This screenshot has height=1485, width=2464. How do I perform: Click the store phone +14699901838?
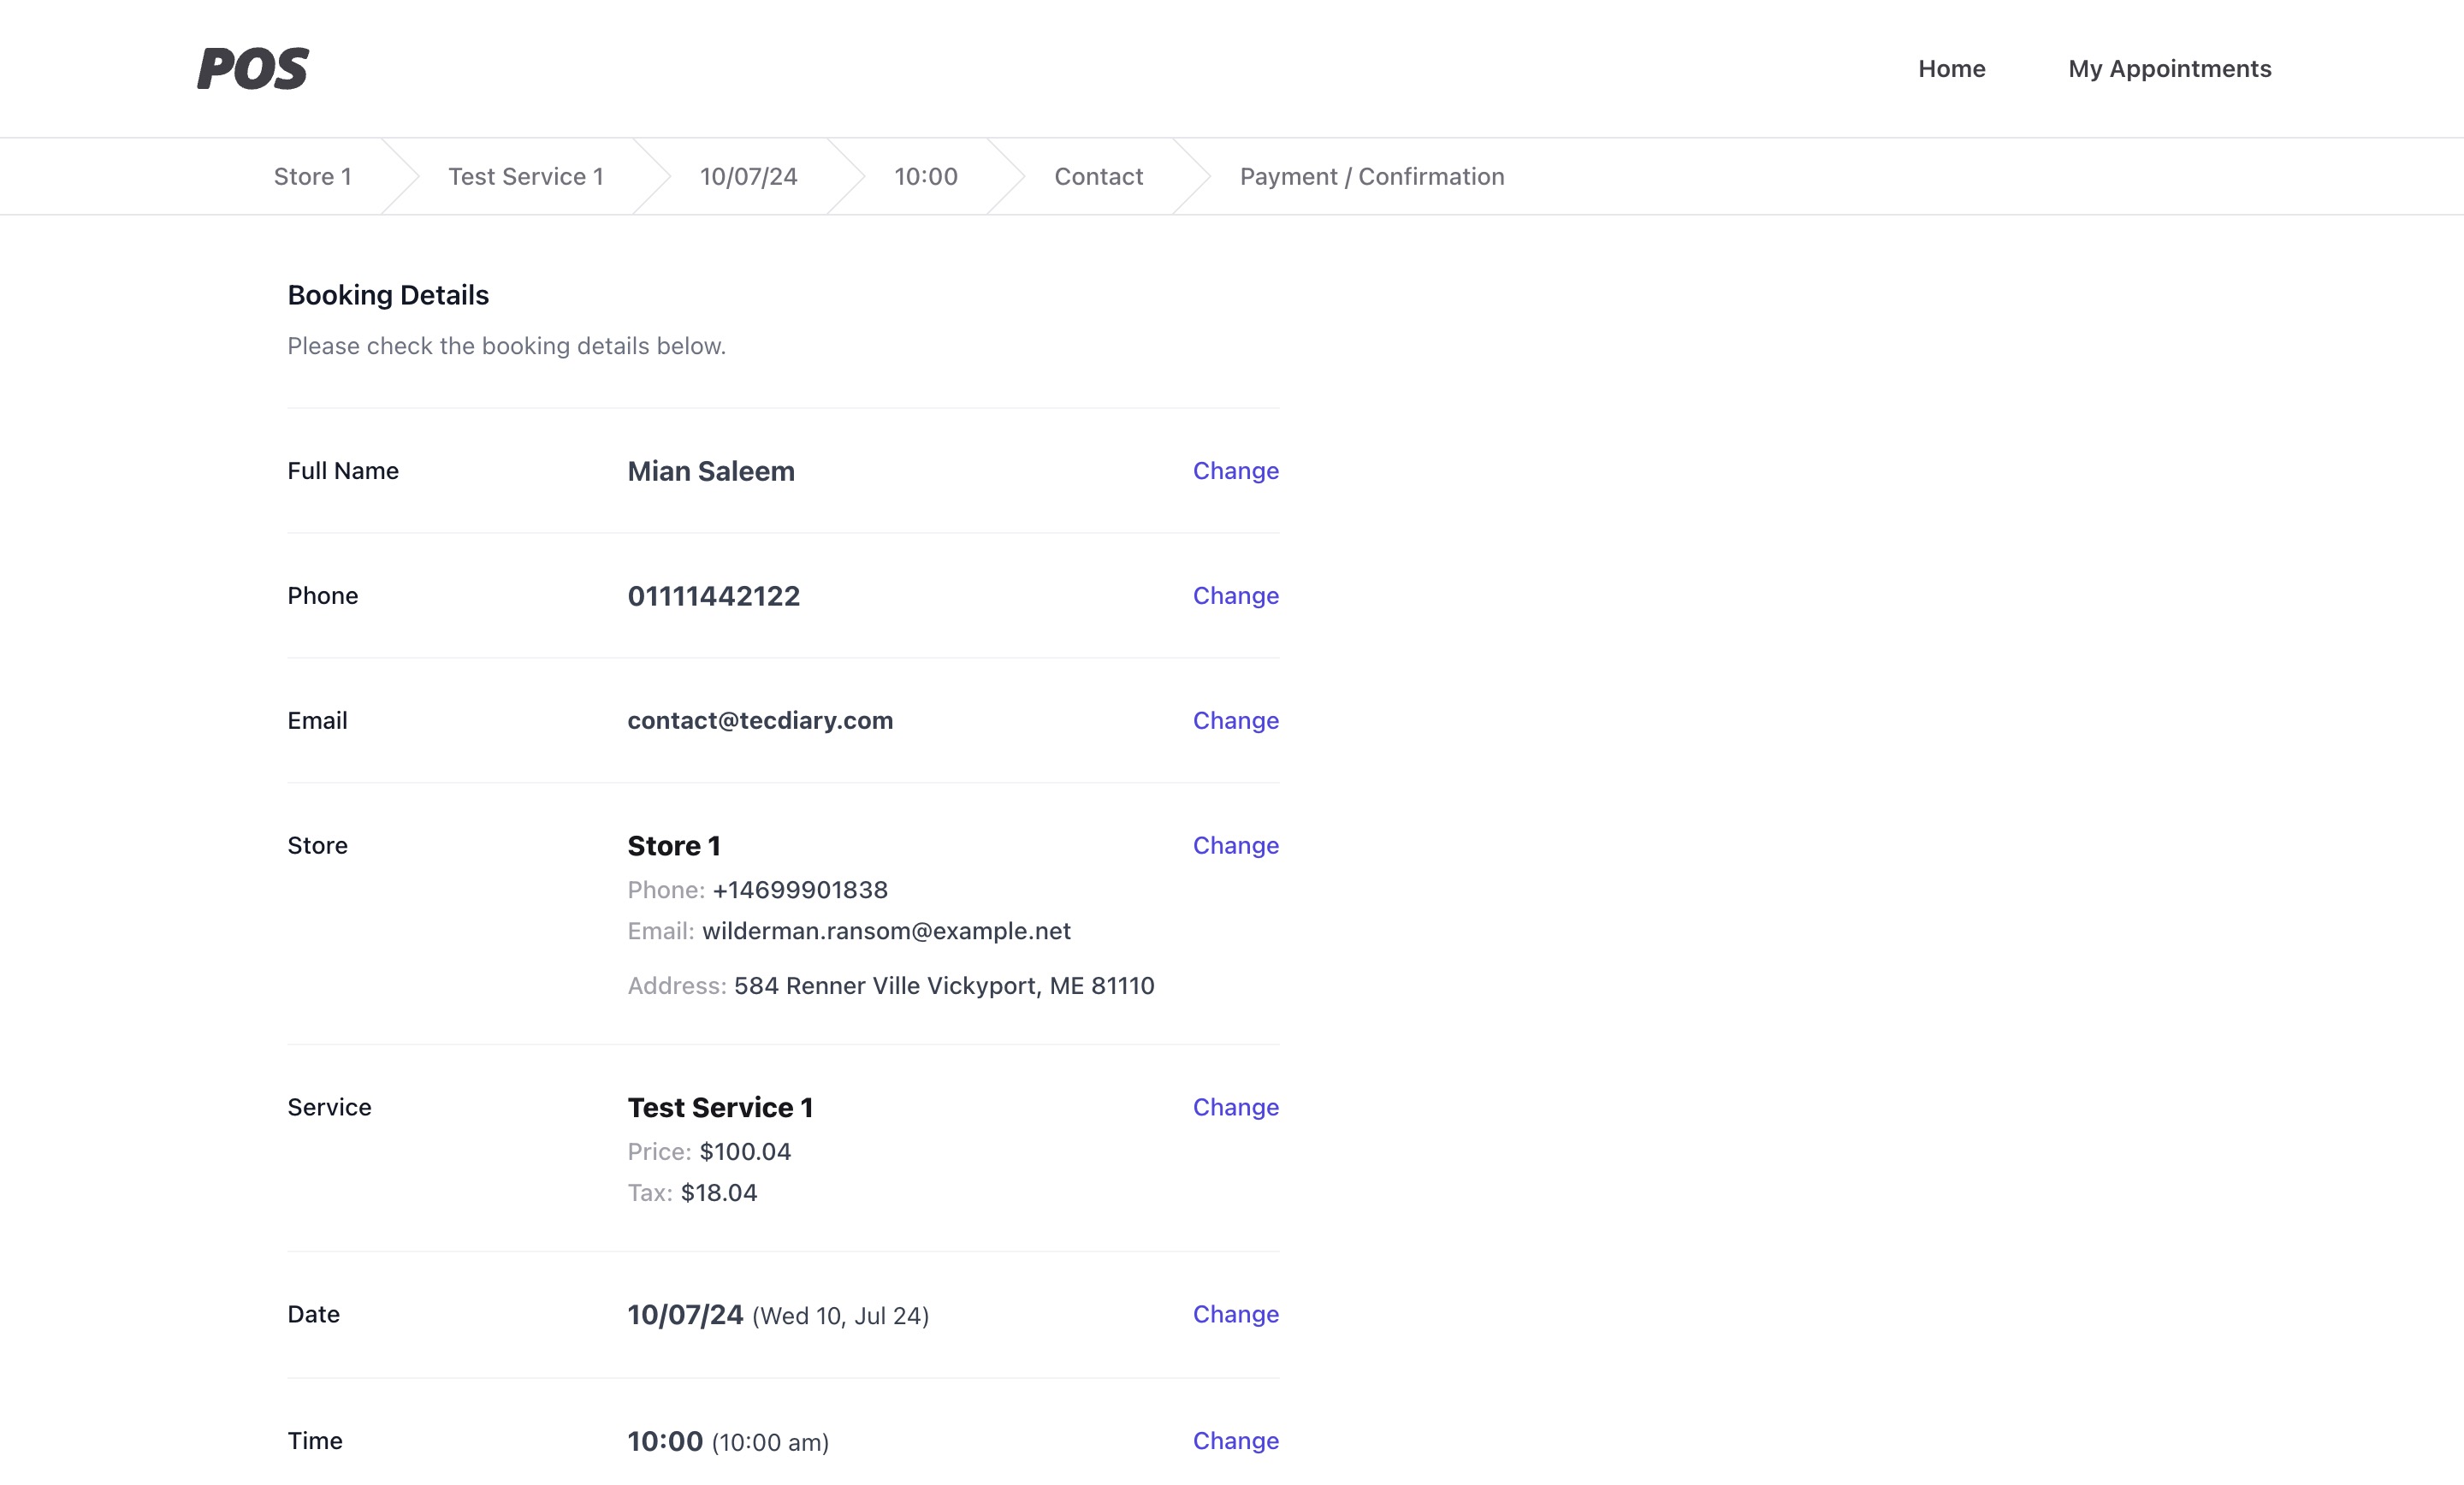pos(799,890)
